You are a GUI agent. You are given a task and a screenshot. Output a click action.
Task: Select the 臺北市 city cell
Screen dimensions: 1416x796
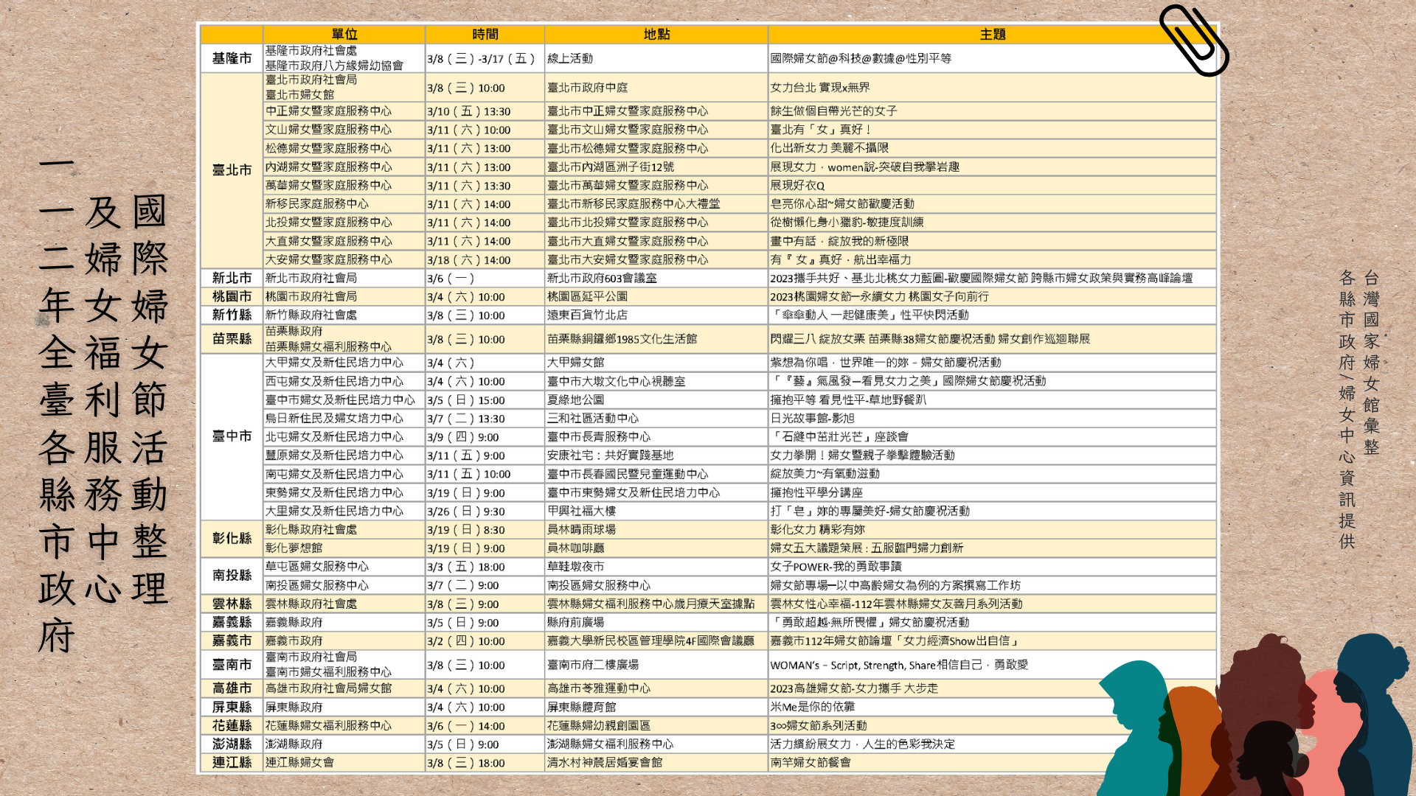pyautogui.click(x=232, y=170)
